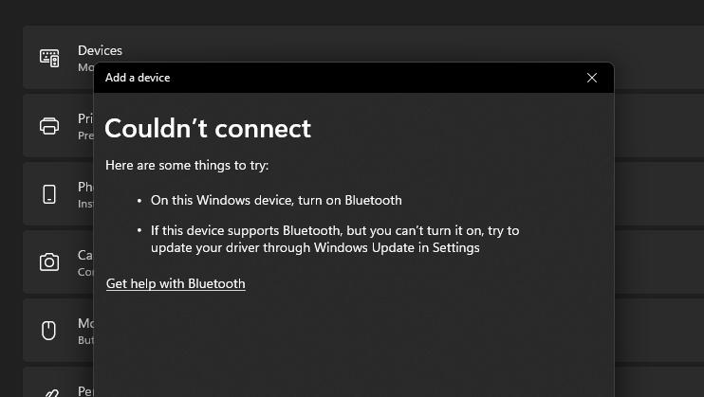Viewport: 704px width, 397px height.
Task: Click the 'Mo' mouse row label
Action: click(x=84, y=323)
